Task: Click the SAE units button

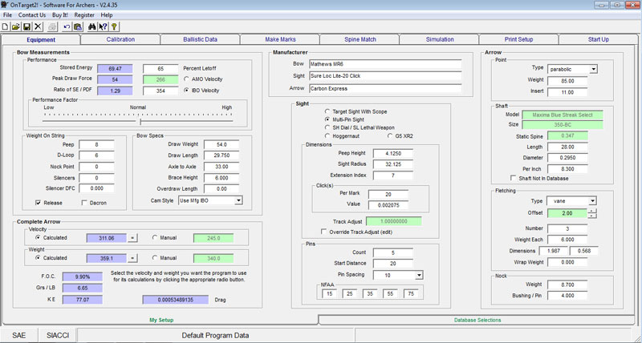Action: coord(18,335)
